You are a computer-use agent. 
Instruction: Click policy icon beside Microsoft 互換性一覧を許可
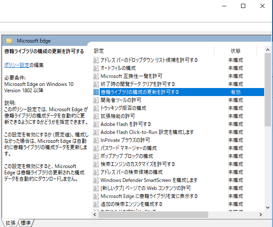click(x=96, y=76)
